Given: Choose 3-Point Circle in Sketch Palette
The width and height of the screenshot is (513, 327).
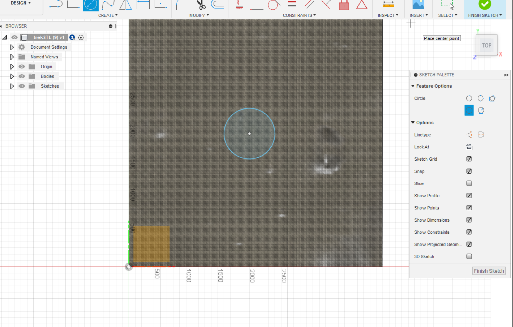Looking at the screenshot, I should point(481,98).
